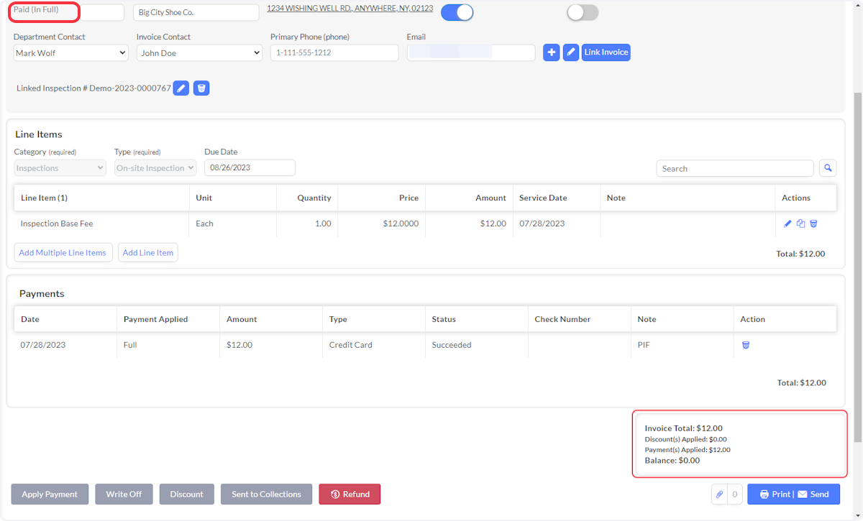Image resolution: width=863 pixels, height=521 pixels.
Task: Click the Discount button
Action: click(x=187, y=494)
